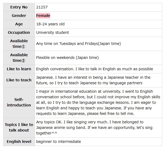
Task: Click the University student text
Action: 52,32
